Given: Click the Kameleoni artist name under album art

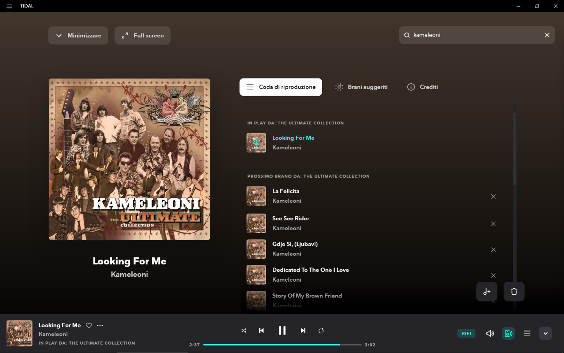Looking at the screenshot, I should (130, 275).
